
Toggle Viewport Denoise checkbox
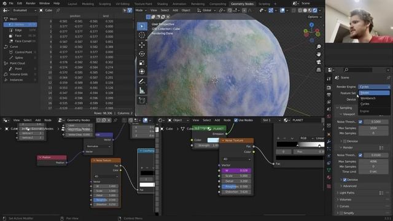click(344, 141)
